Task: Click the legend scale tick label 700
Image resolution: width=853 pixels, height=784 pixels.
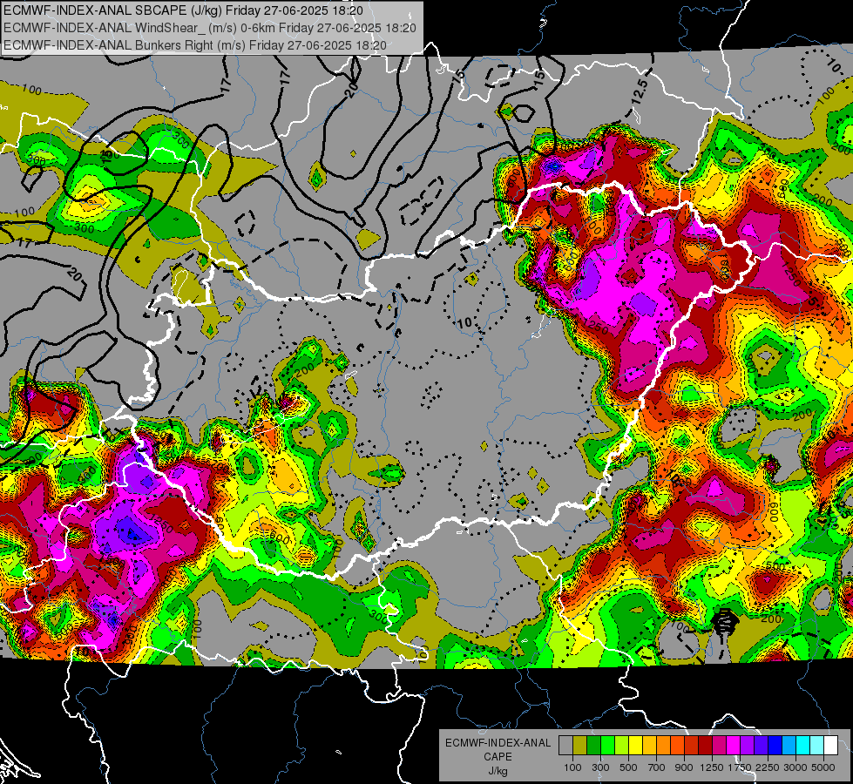Action: point(657,767)
